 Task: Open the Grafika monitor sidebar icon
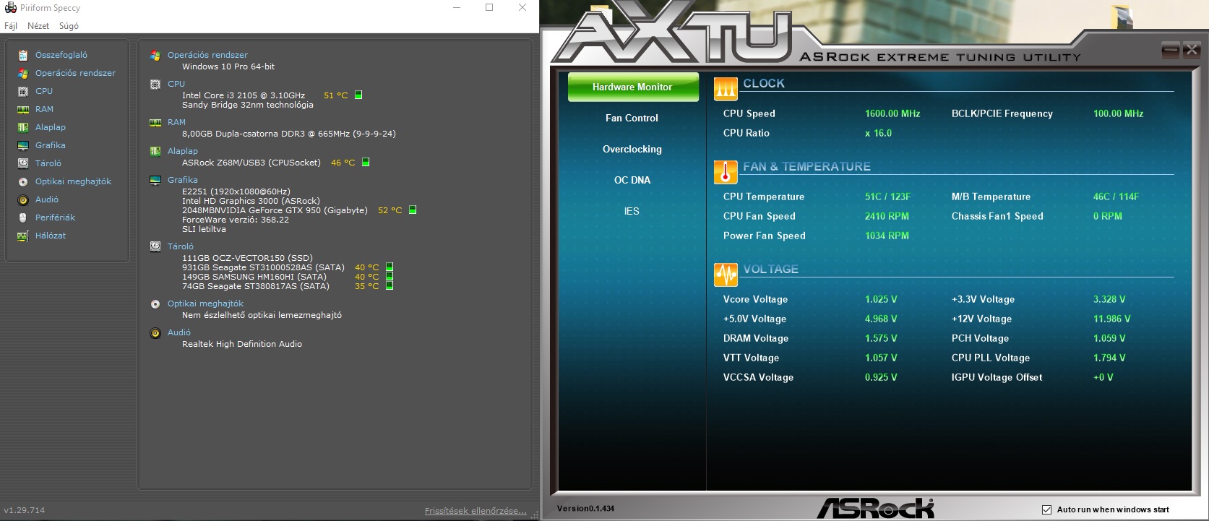(x=23, y=145)
